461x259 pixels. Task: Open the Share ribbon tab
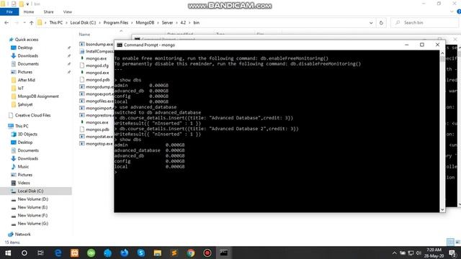coord(48,12)
